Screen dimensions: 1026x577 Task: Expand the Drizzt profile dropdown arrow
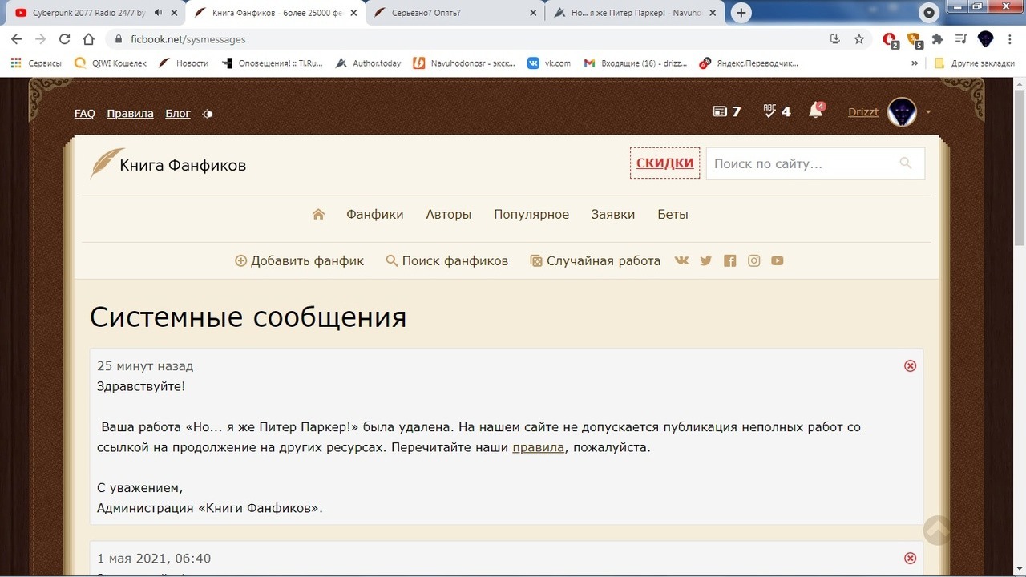pos(927,112)
